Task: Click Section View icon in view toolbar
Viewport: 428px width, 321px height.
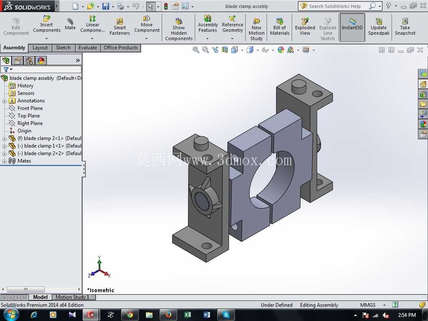Action: pos(224,50)
